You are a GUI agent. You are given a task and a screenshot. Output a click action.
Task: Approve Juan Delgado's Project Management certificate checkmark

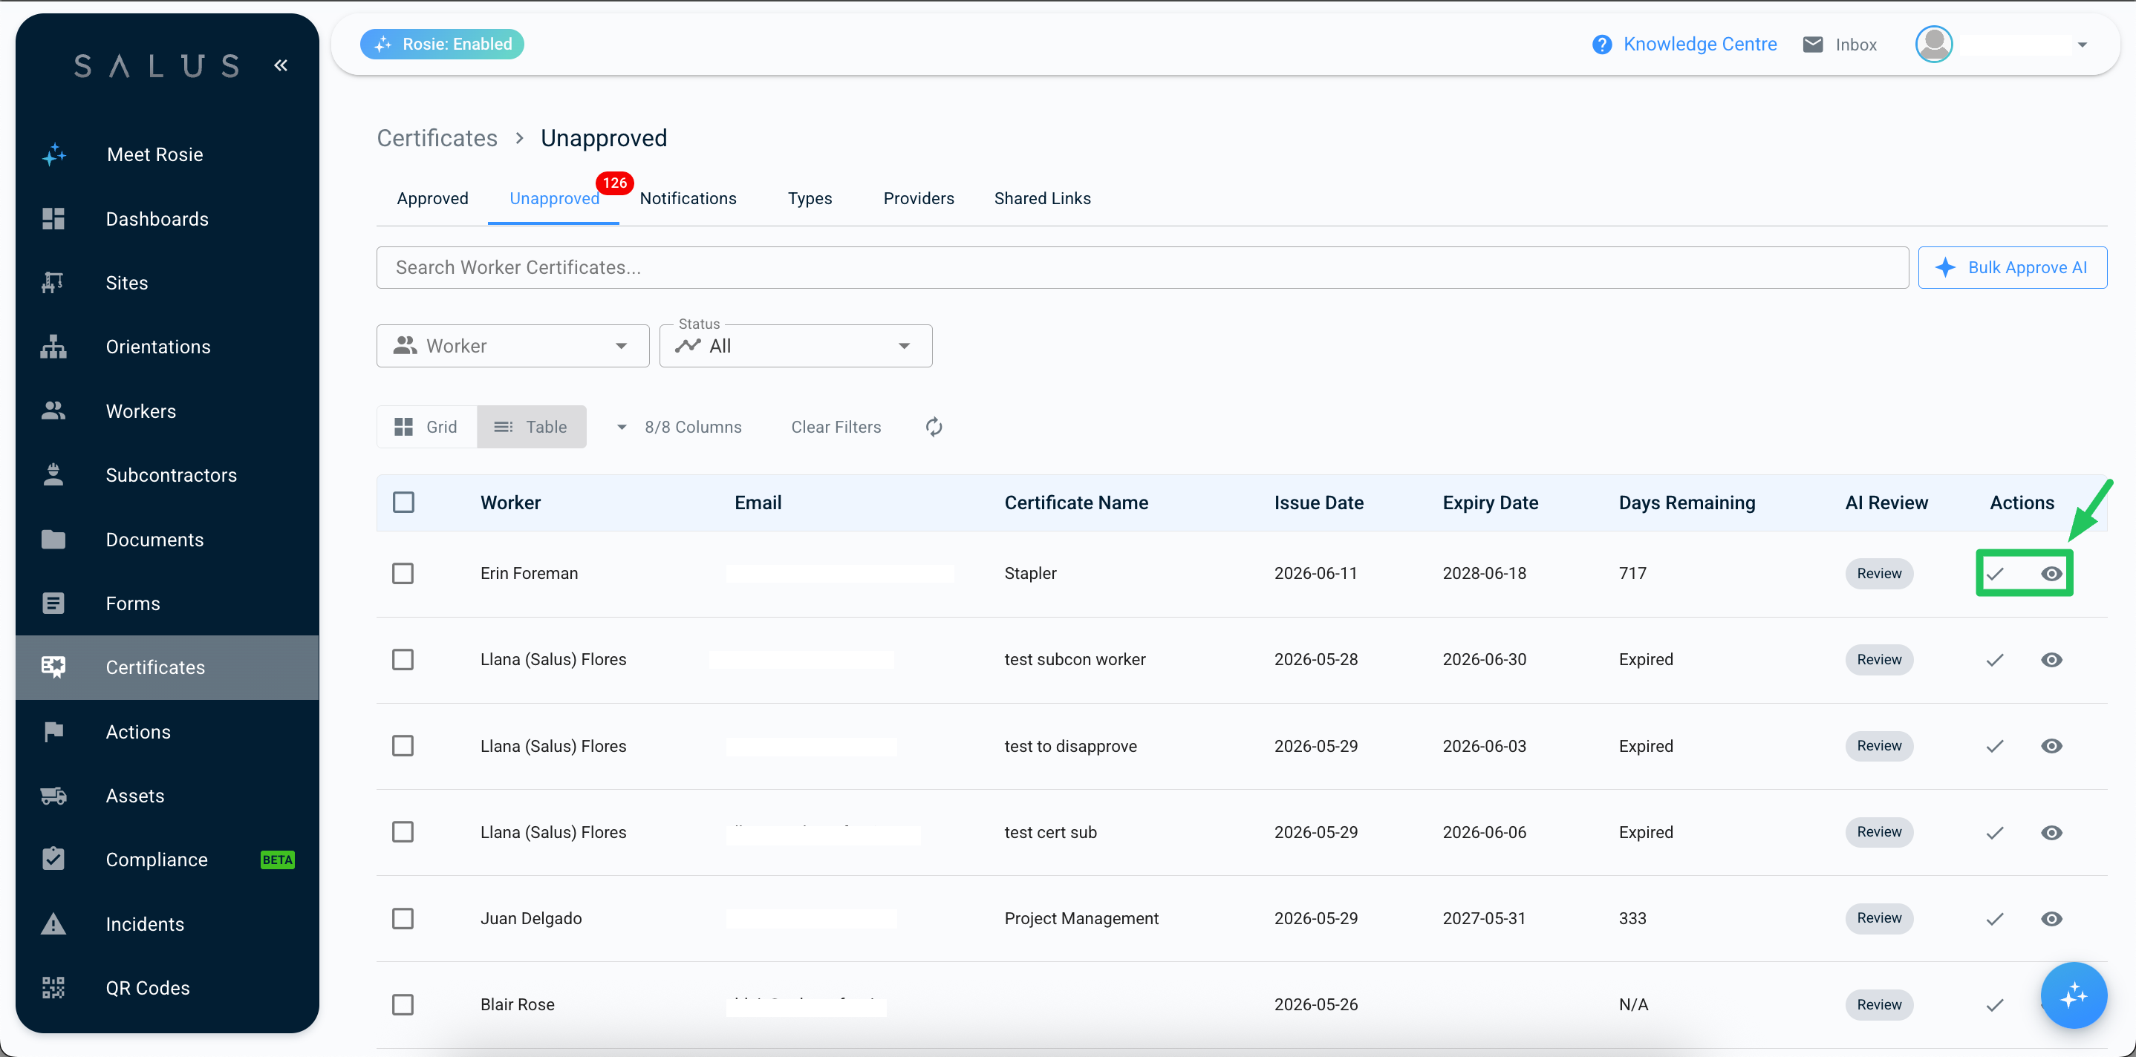(1995, 918)
